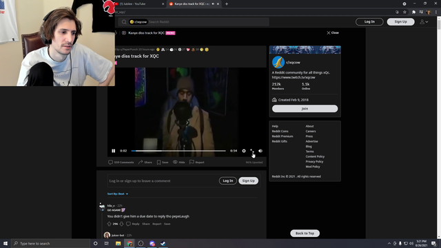Open a new browser tab
Image resolution: width=441 pixels, height=248 pixels.
[x=227, y=4]
